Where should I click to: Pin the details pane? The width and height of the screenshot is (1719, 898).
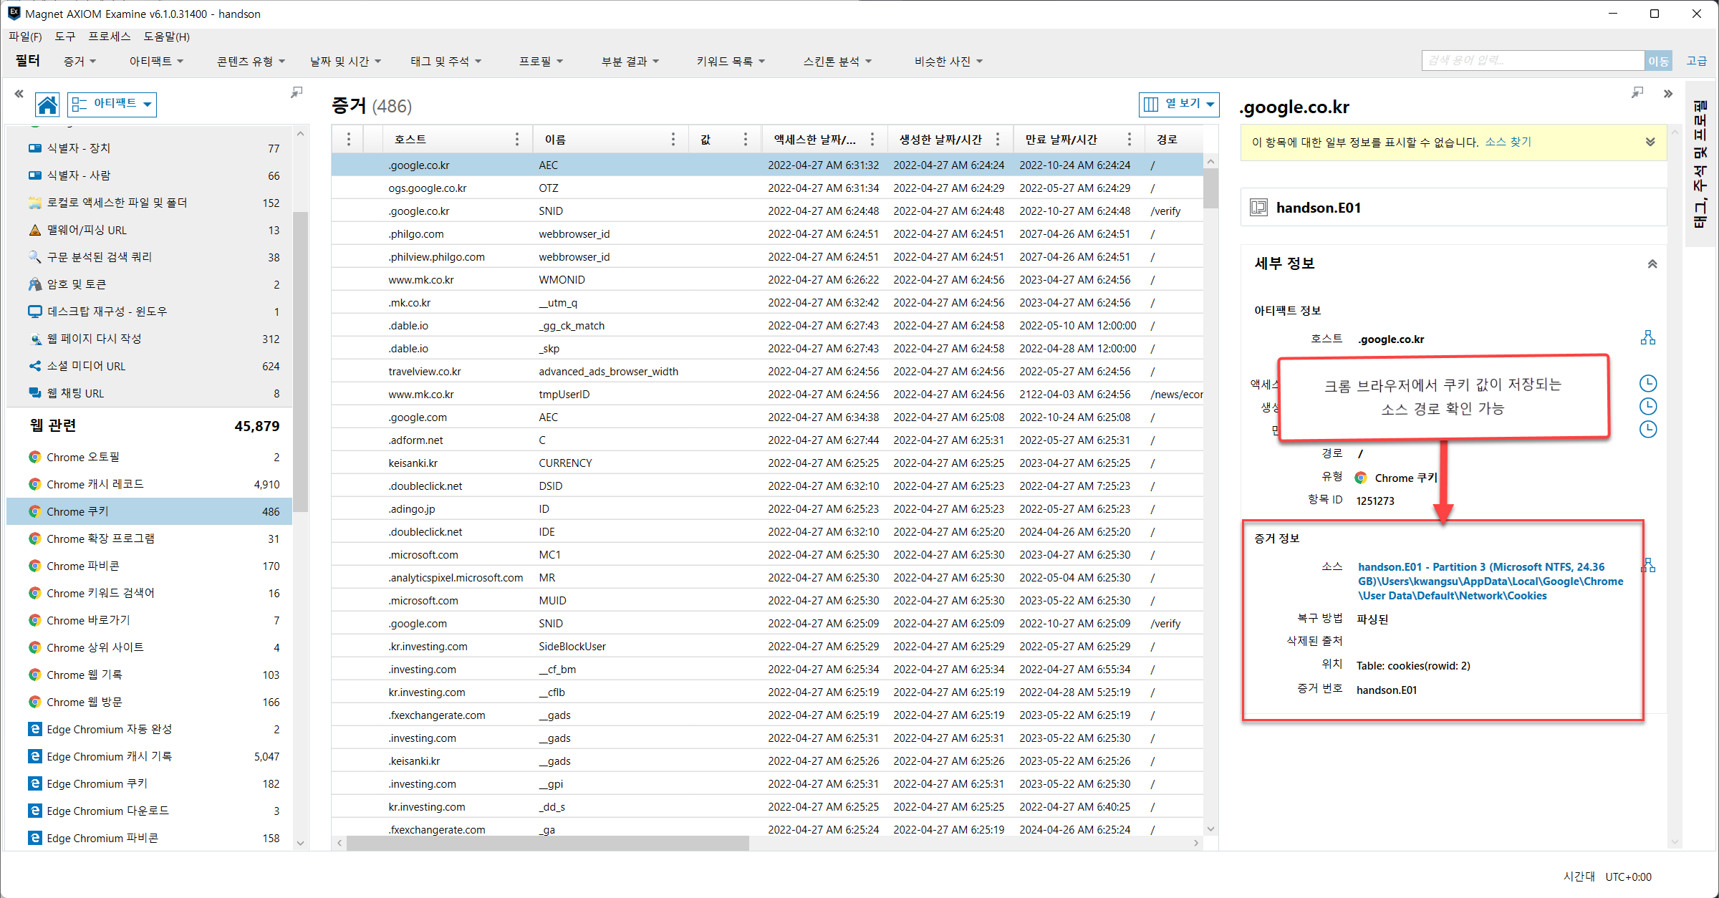(1637, 92)
